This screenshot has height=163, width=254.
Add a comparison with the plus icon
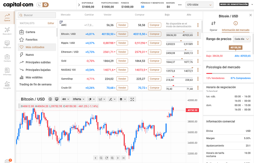[x=50, y=99]
